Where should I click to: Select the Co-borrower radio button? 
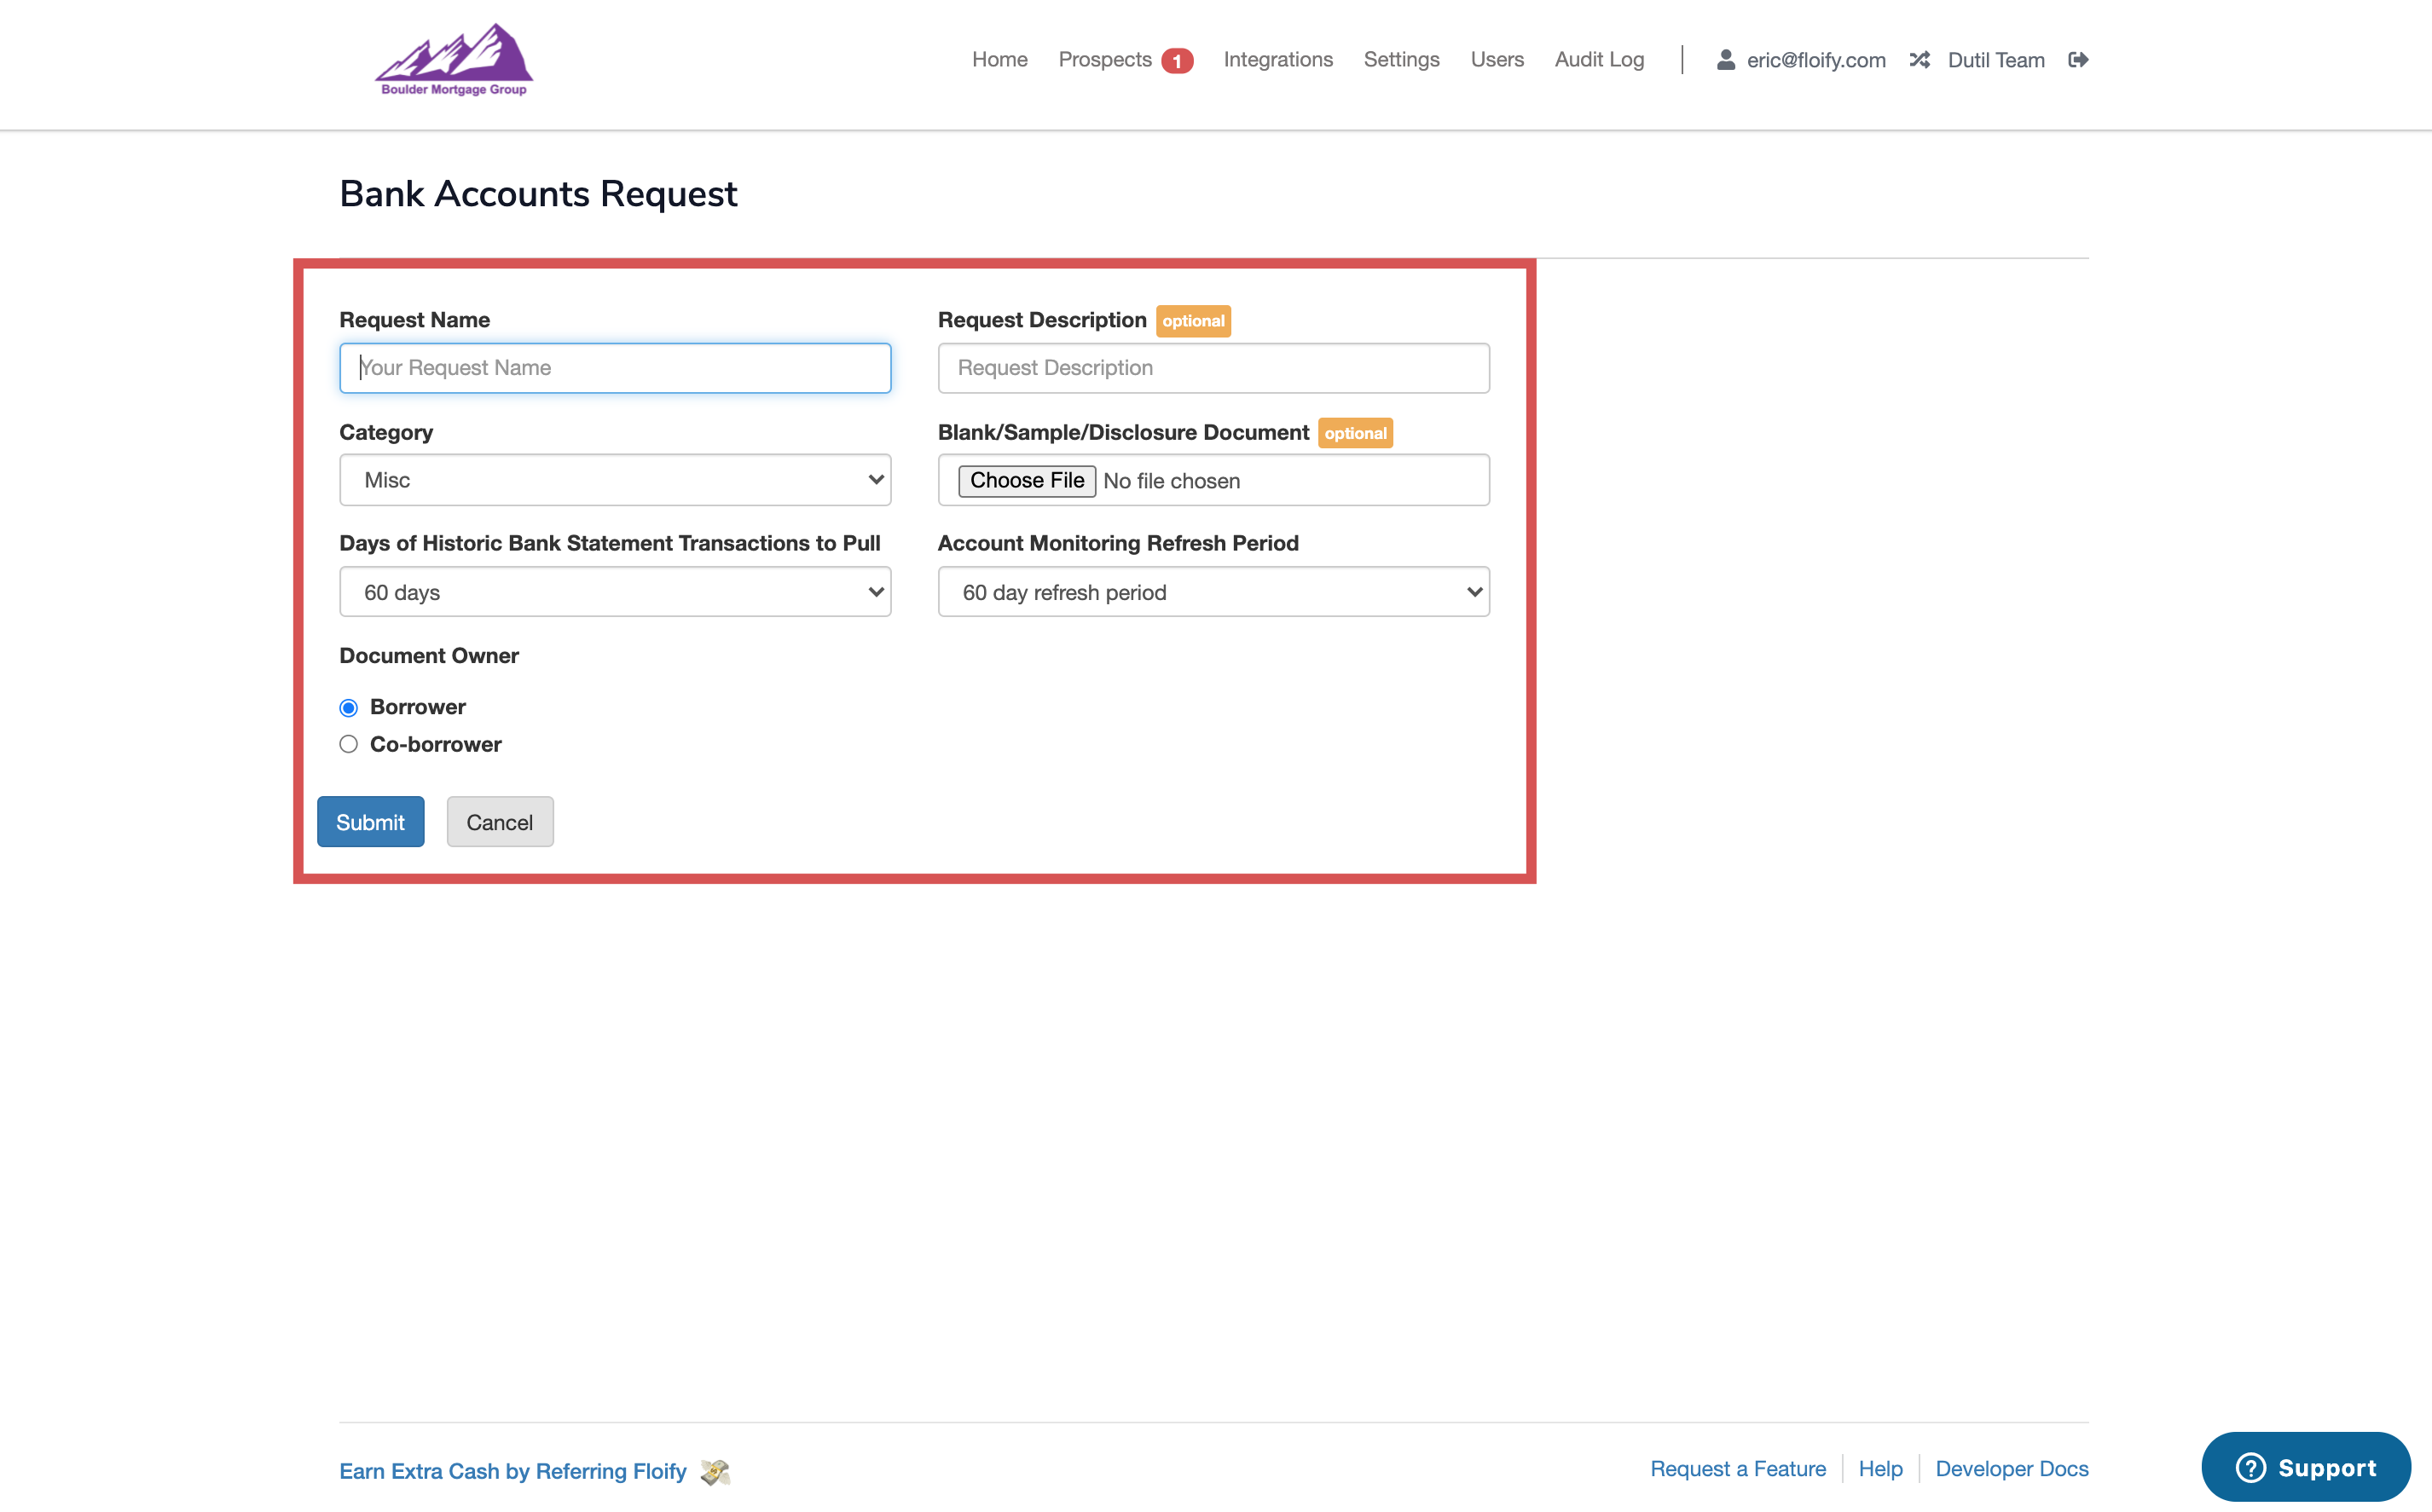(x=348, y=744)
